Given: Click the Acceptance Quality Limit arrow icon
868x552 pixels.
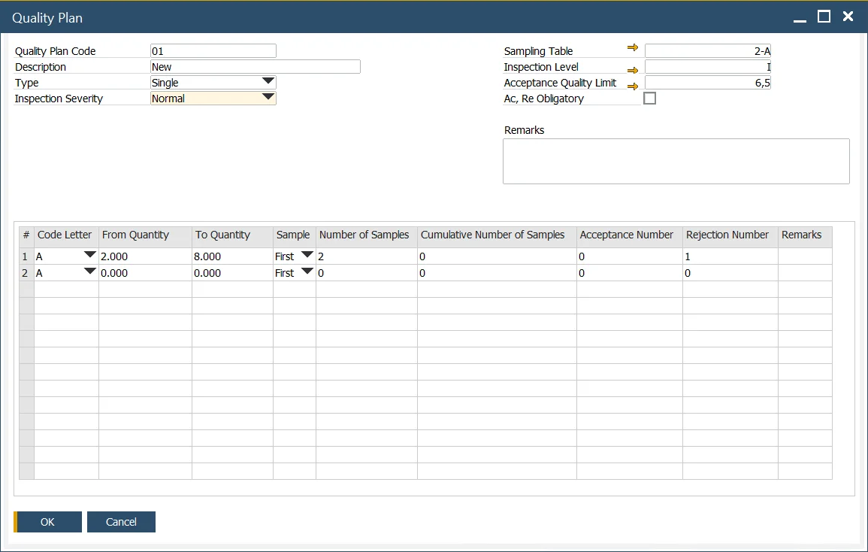Looking at the screenshot, I should coord(633,86).
